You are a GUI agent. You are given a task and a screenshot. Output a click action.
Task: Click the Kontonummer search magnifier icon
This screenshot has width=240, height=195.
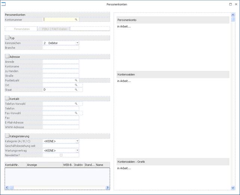(x=76, y=19)
